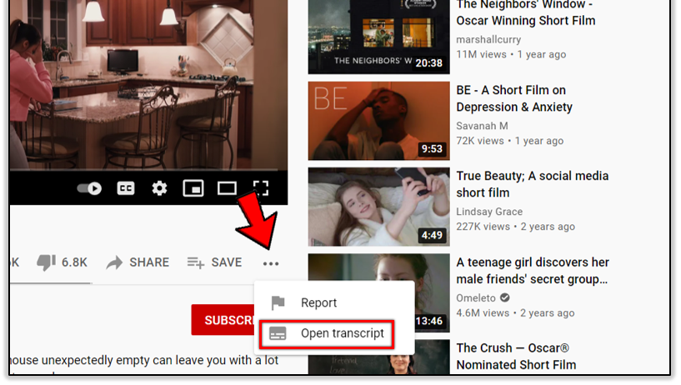Open the Savanah M channel name

(x=482, y=126)
